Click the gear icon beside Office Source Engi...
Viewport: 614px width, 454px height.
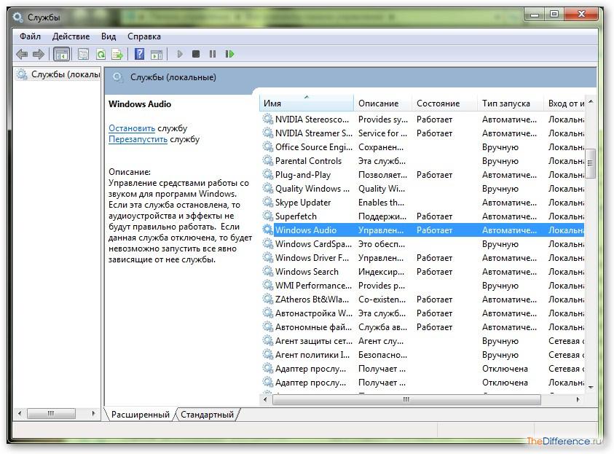pyautogui.click(x=268, y=147)
